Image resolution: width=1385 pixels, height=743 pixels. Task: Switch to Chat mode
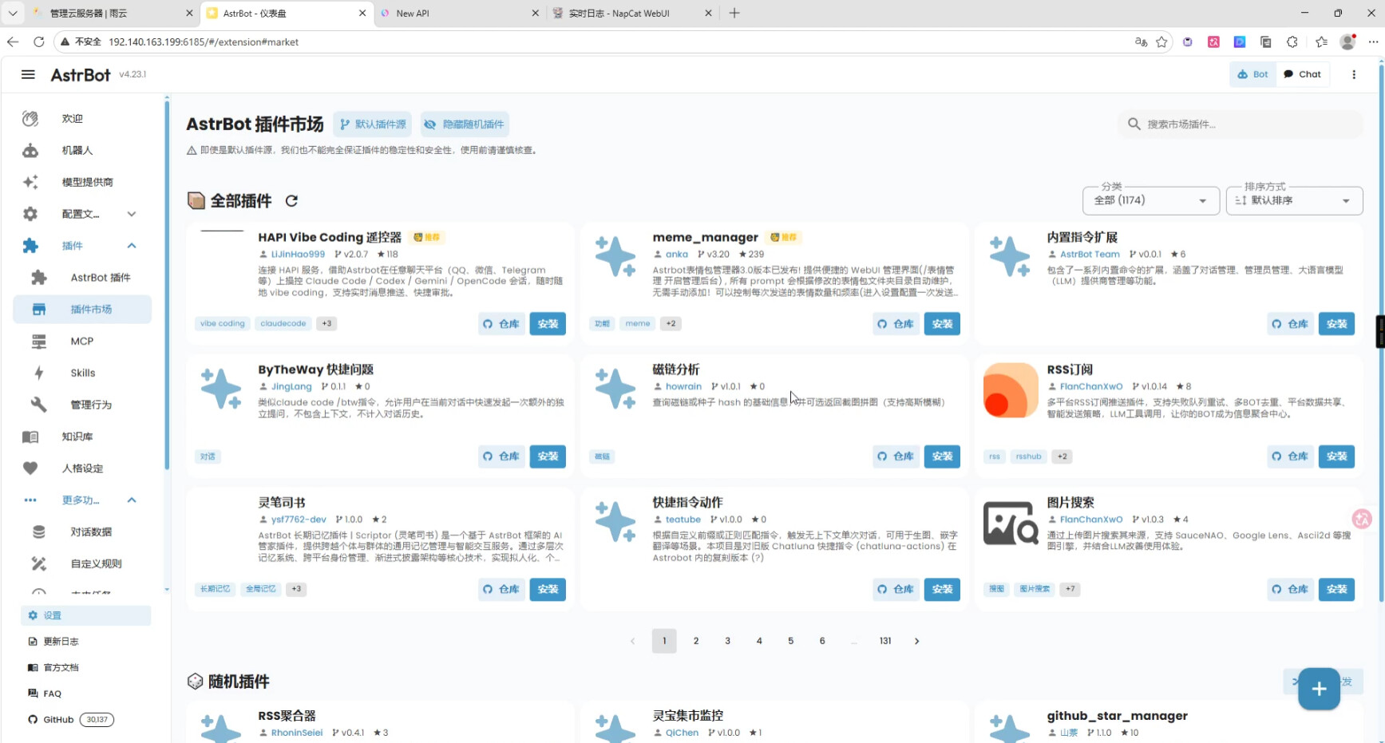coord(1302,74)
